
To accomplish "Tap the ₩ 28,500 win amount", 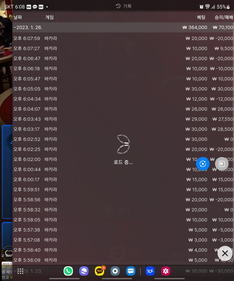I will (222, 129).
